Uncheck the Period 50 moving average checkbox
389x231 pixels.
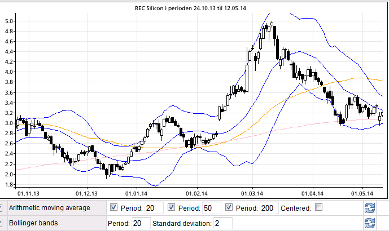click(x=172, y=208)
